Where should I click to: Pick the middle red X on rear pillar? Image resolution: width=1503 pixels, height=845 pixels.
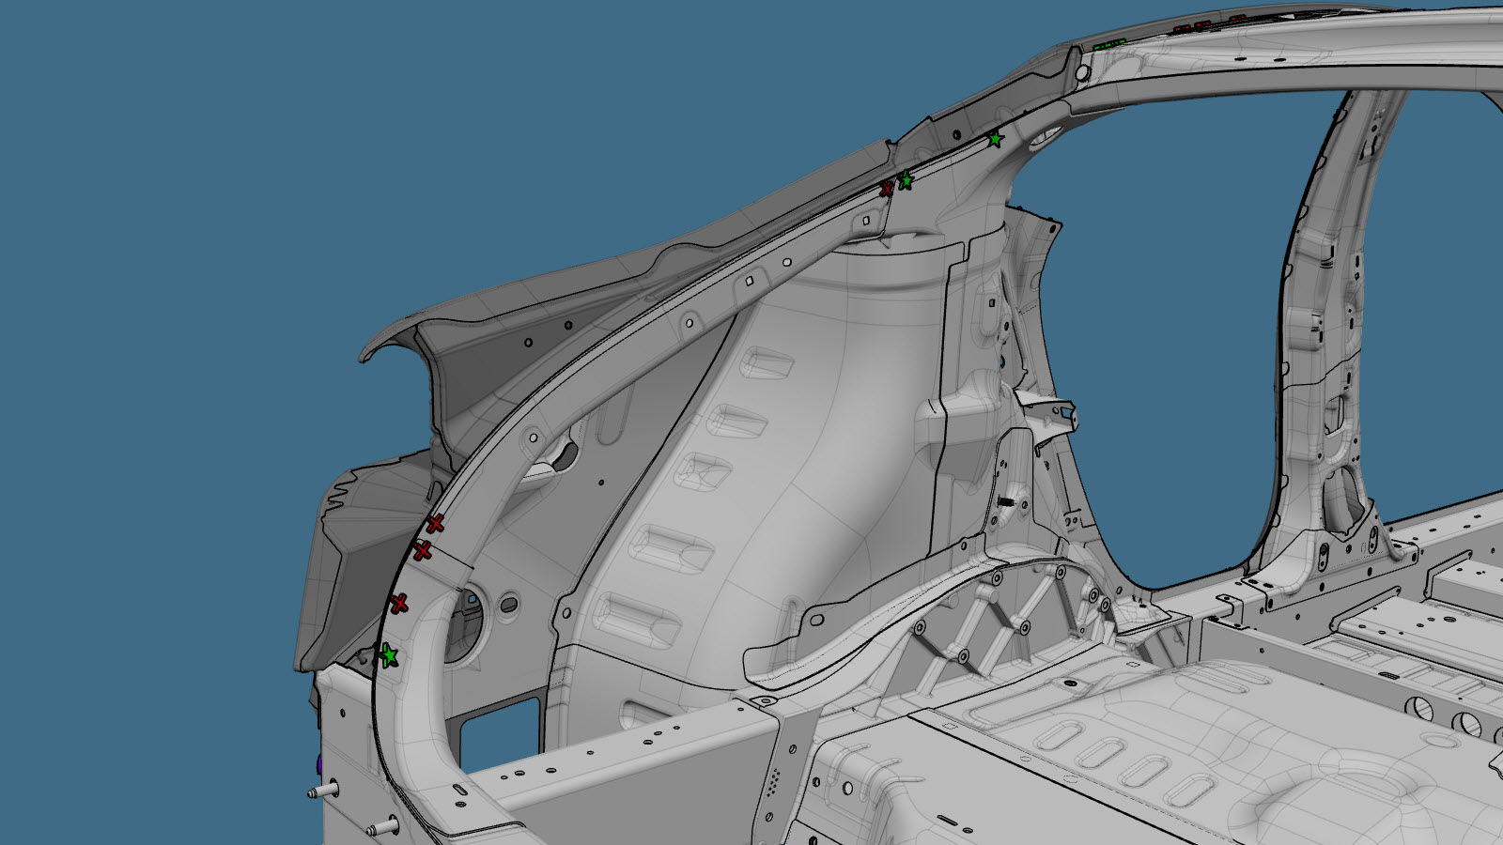click(x=423, y=550)
